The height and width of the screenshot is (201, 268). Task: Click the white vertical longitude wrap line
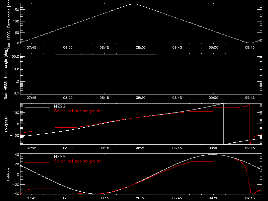[223, 124]
